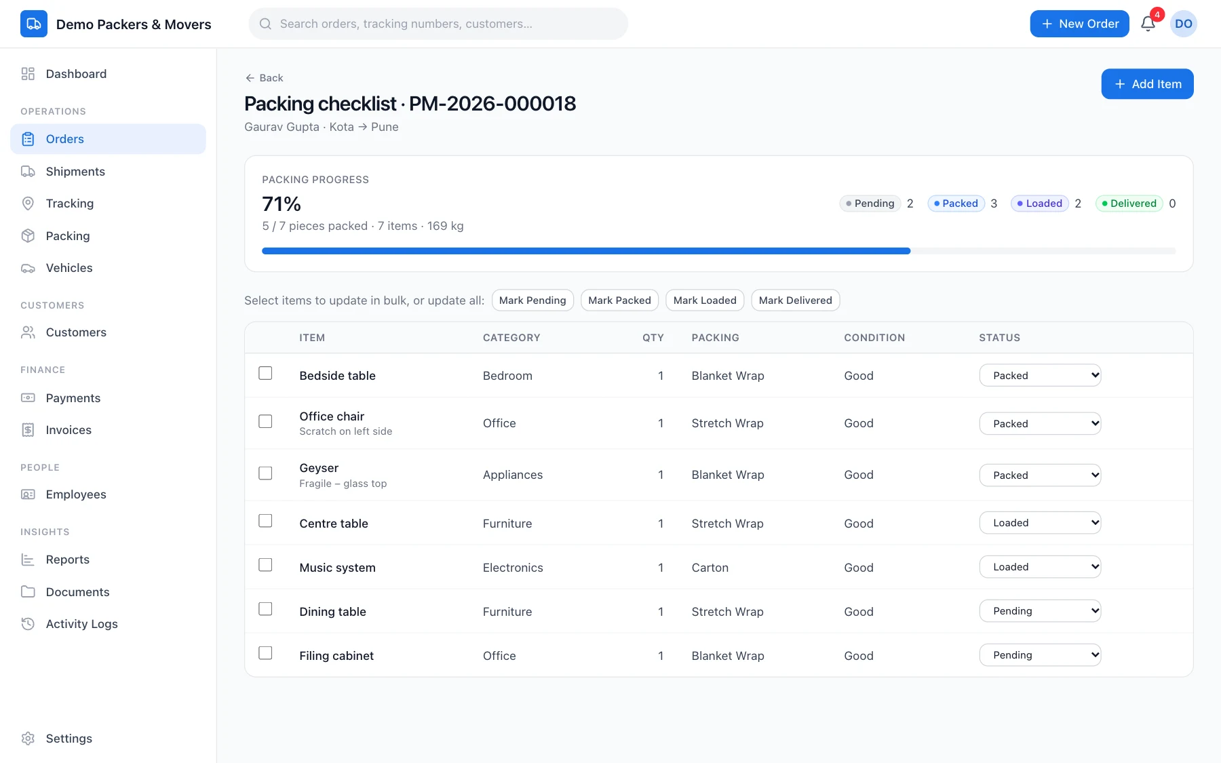Open the Office chair status dropdown
Viewport: 1221px width, 763px height.
(x=1040, y=423)
